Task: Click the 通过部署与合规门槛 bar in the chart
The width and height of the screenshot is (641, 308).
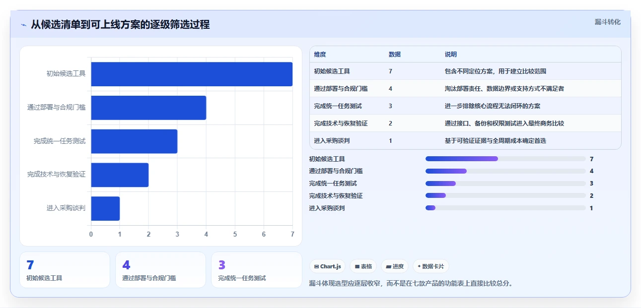Action: tap(148, 108)
